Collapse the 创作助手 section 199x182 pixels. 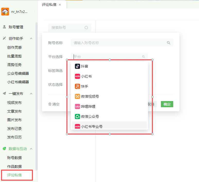31,38
